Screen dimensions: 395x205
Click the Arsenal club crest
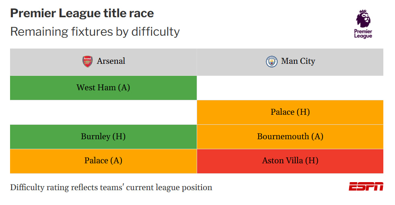pos(87,61)
